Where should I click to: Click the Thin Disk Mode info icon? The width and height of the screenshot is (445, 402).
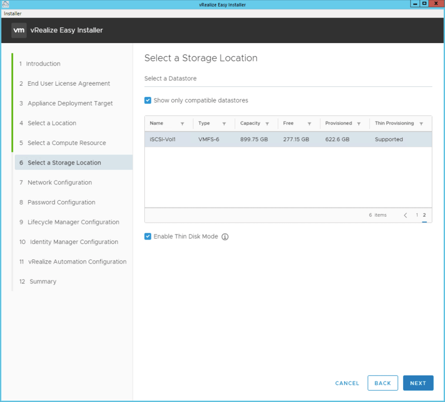[225, 237]
